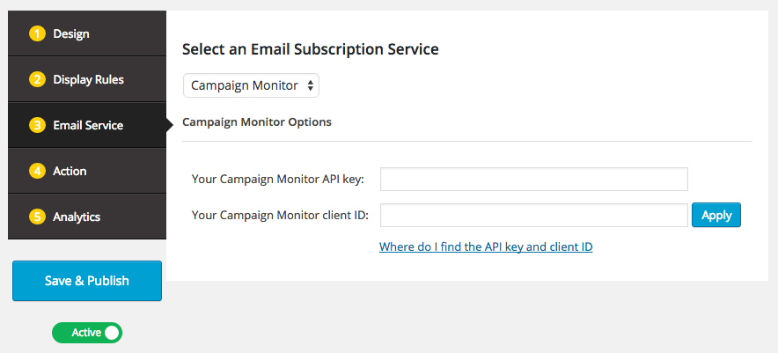Open the Campaign Monitor service dropdown

point(251,85)
